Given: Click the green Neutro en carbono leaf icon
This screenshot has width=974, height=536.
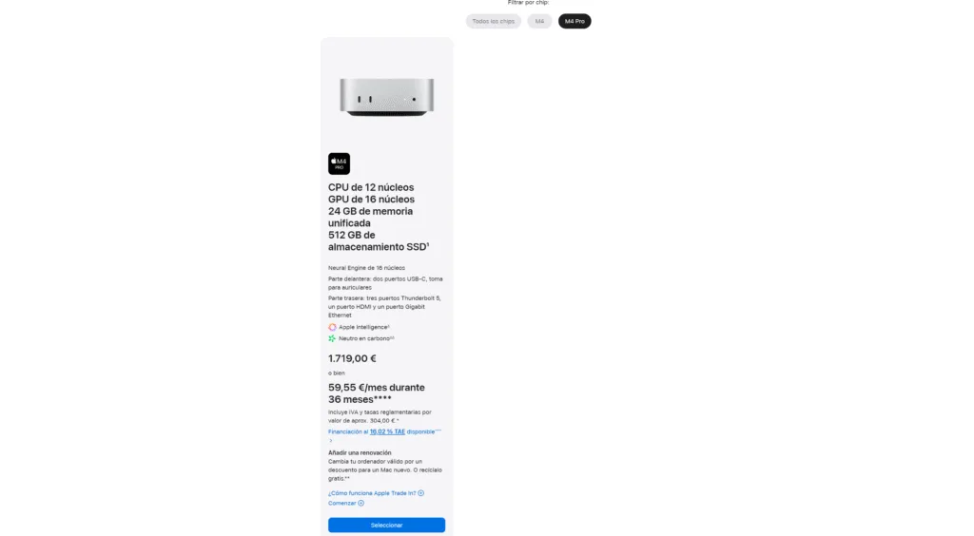Looking at the screenshot, I should coord(332,338).
